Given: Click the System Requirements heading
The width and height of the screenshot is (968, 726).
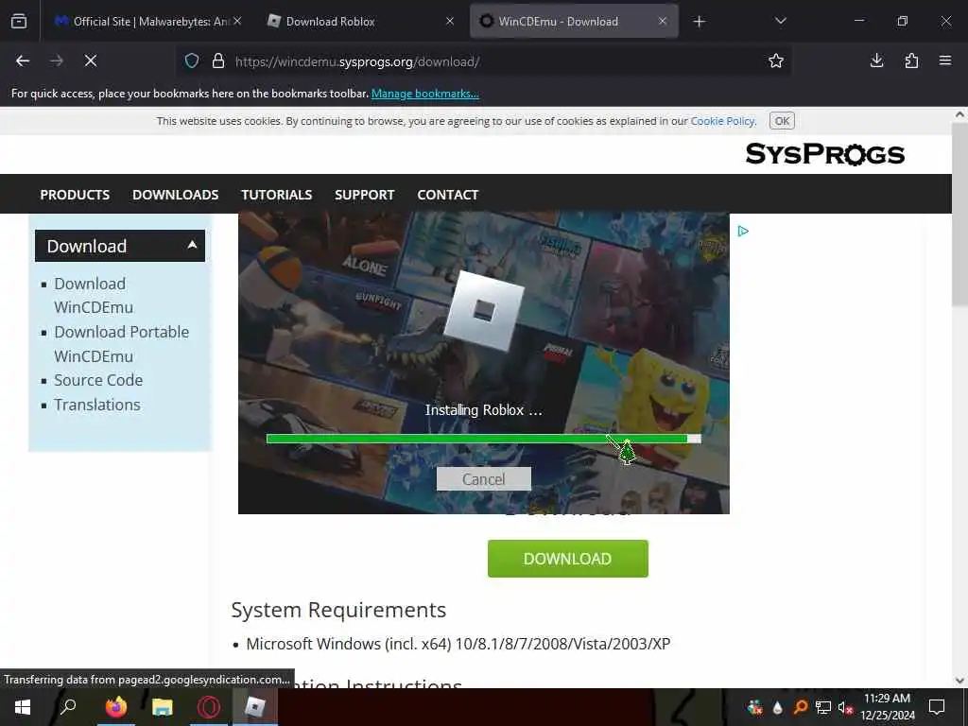Looking at the screenshot, I should click(x=338, y=610).
